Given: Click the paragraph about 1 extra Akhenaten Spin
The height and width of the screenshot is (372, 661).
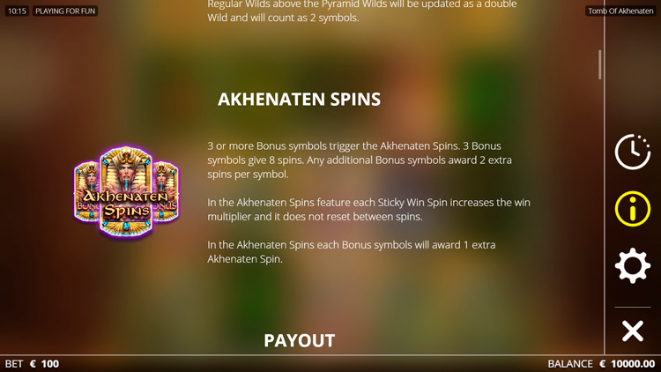Looking at the screenshot, I should click(352, 252).
